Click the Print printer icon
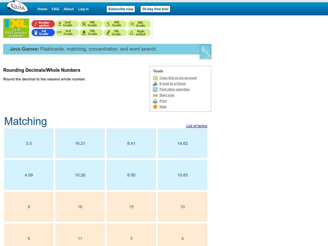 (x=155, y=101)
